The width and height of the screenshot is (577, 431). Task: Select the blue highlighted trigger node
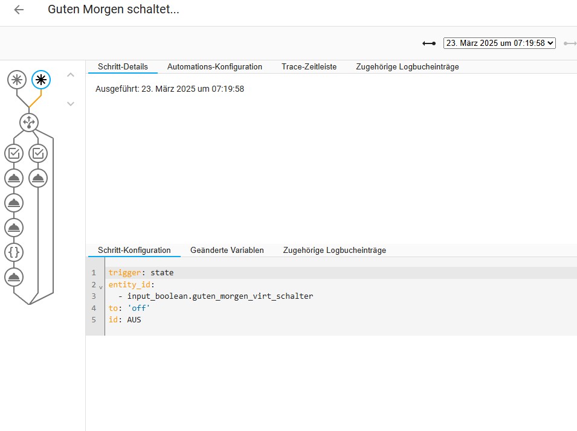[41, 79]
